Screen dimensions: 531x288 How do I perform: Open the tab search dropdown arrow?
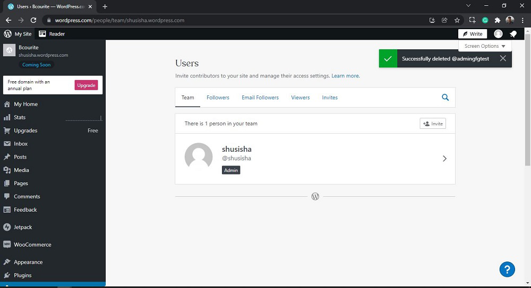[468, 5]
